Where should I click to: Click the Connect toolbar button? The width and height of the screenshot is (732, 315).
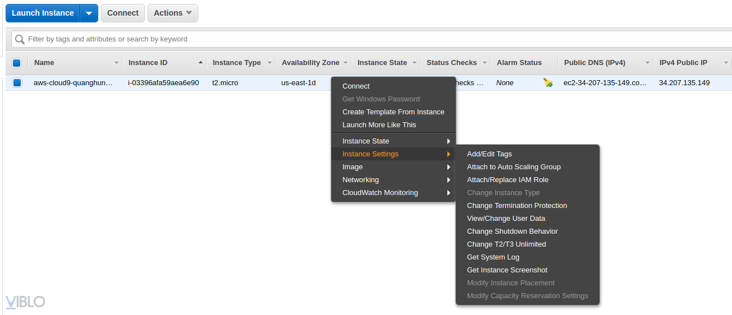(123, 13)
